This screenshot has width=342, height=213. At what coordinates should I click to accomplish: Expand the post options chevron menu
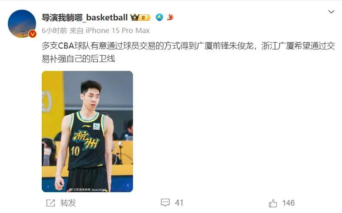pos(331,12)
